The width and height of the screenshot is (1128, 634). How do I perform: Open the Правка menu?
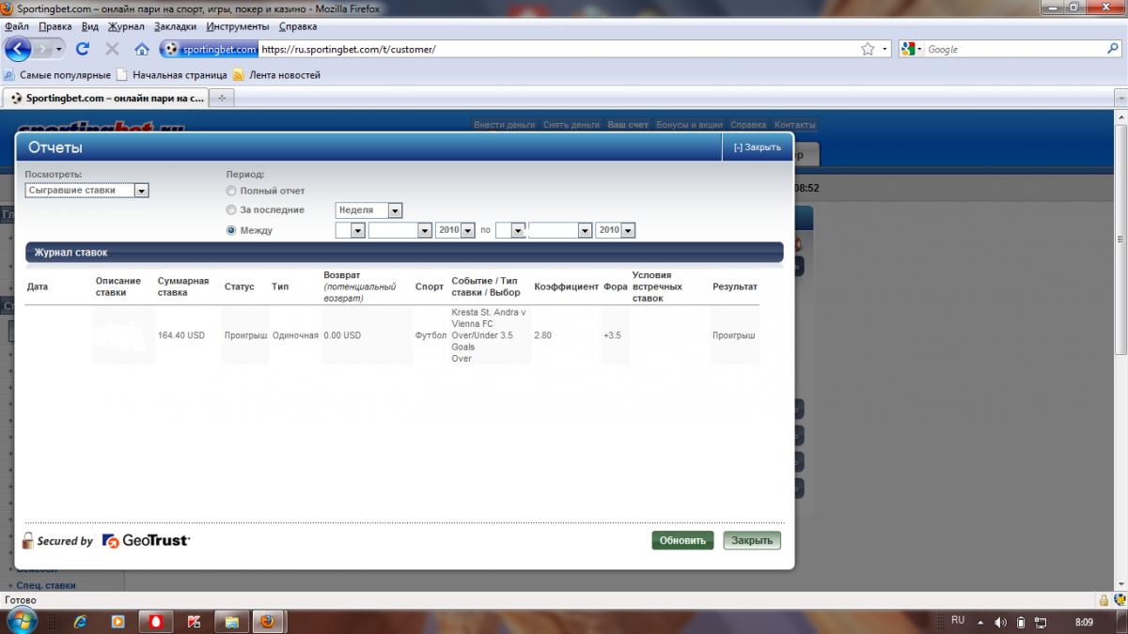click(55, 26)
